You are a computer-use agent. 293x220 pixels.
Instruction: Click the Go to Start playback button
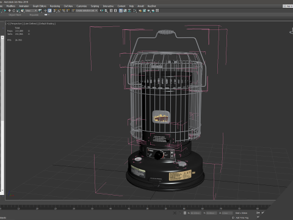pyautogui.click(x=258, y=213)
